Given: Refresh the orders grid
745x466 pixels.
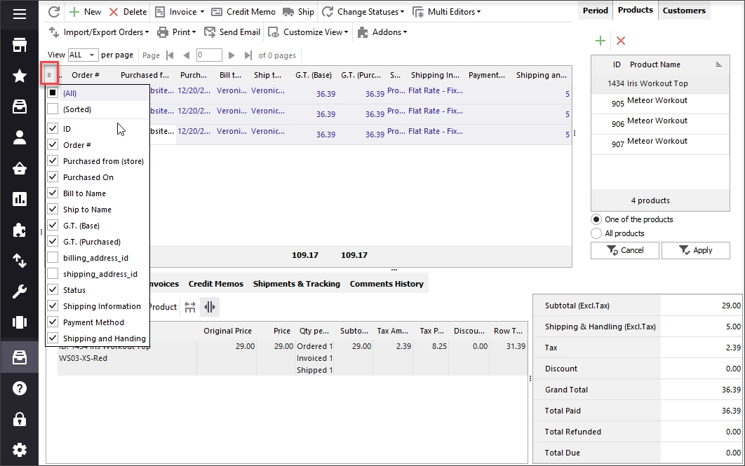Looking at the screenshot, I should tap(54, 12).
